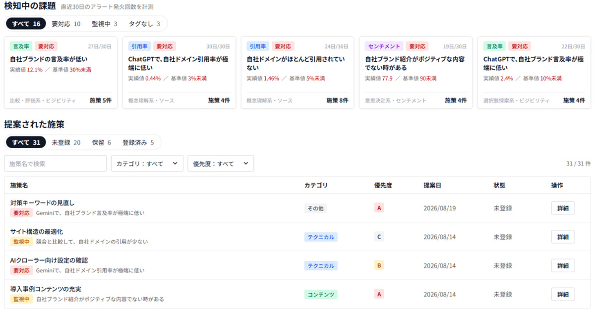Focus the 施策名で検索 search field
Image resolution: width=595 pixels, height=310 pixels.
point(56,163)
